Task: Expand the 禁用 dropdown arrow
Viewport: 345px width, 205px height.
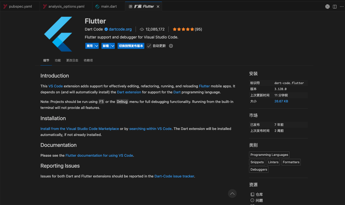Action: click(x=97, y=46)
